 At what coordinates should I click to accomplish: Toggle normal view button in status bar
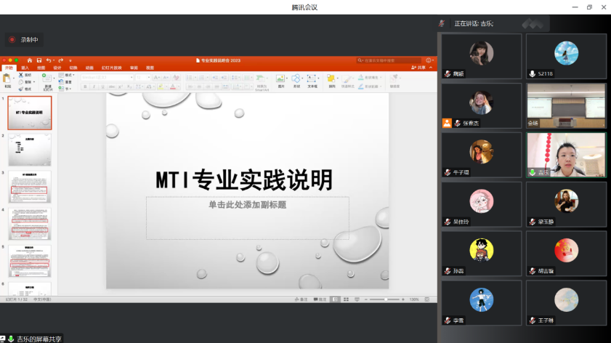tap(335, 299)
